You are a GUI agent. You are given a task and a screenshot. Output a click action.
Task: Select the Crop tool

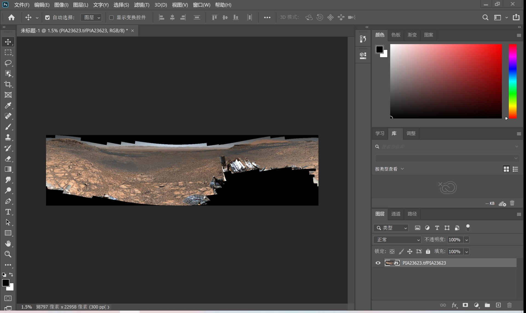tap(8, 84)
